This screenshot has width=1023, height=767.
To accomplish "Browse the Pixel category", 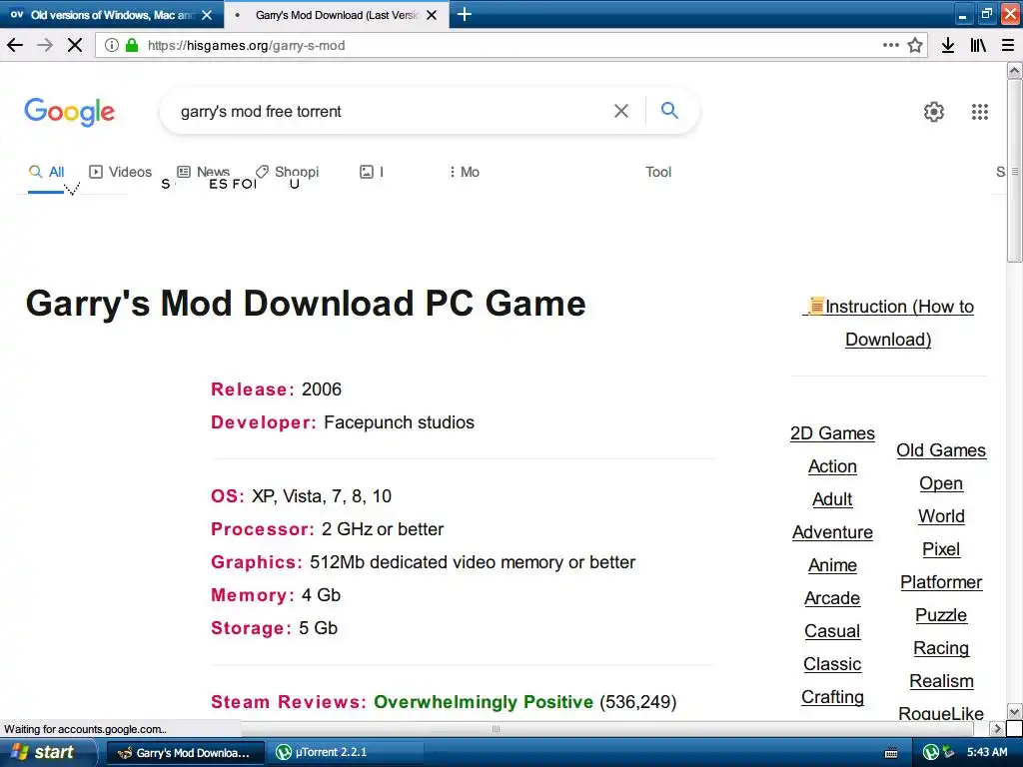I will (x=941, y=550).
